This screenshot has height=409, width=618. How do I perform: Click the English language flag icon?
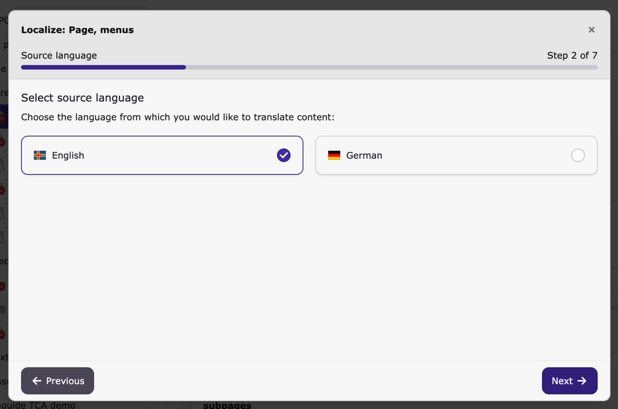point(40,155)
